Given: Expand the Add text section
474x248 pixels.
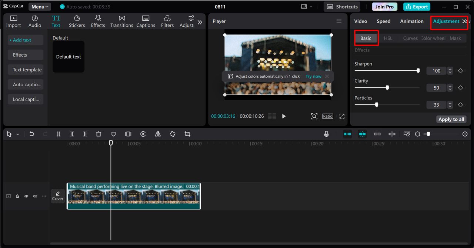Looking at the screenshot, I should tap(26, 40).
